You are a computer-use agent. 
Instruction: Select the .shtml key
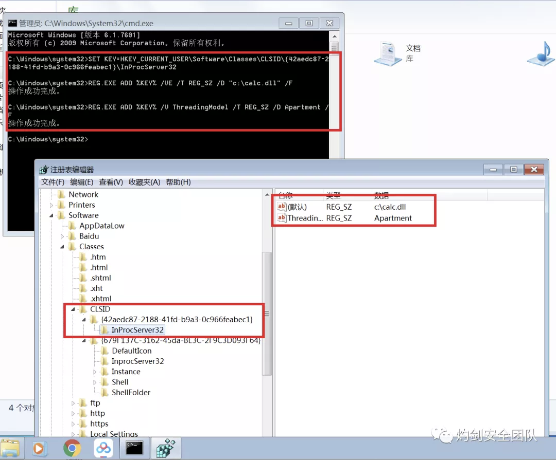tap(100, 278)
